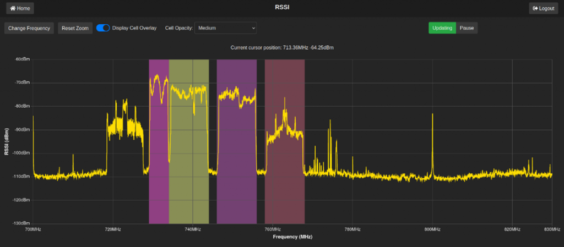This screenshot has height=247, width=564.
Task: Open the Cell Opacity dropdown
Action: (225, 28)
